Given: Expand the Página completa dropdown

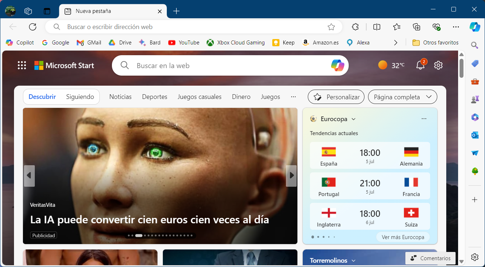Looking at the screenshot, I should point(402,97).
